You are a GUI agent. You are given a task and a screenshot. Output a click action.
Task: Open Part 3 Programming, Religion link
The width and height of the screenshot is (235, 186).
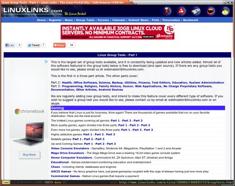(131, 88)
